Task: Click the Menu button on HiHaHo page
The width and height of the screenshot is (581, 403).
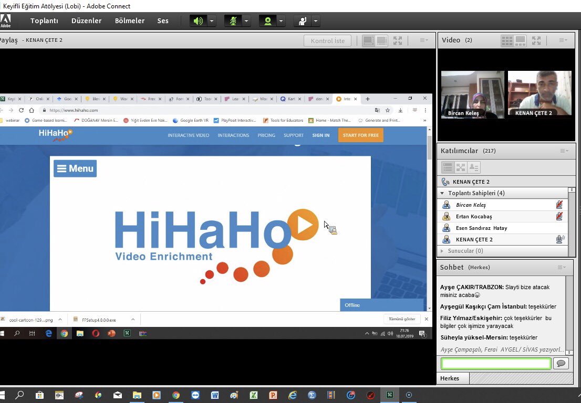Action: click(x=75, y=168)
